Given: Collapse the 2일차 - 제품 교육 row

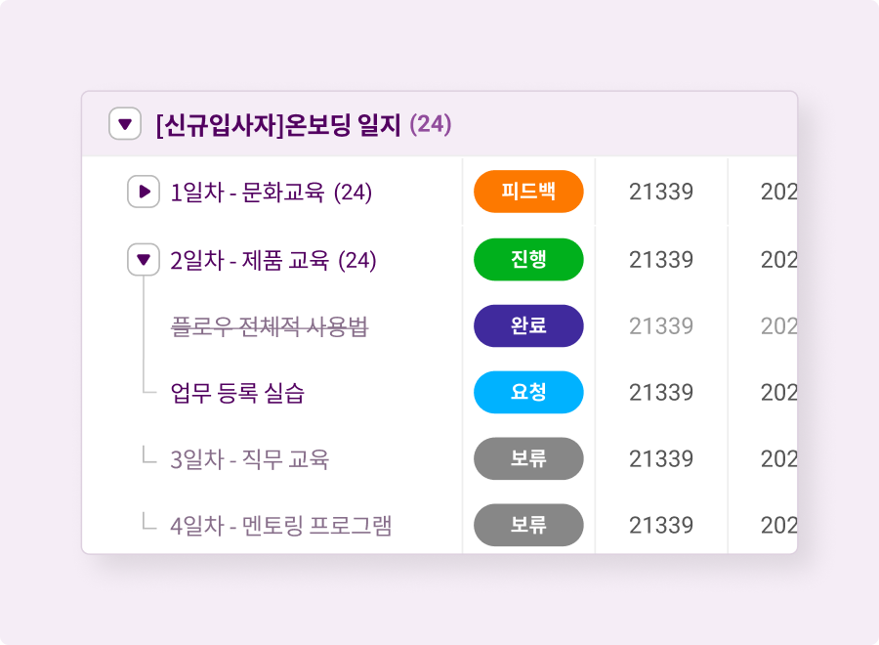Looking at the screenshot, I should 144,260.
